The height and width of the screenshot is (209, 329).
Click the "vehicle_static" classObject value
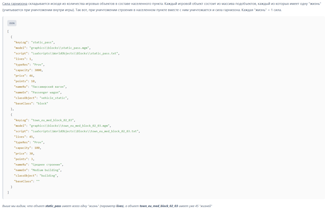54,98
